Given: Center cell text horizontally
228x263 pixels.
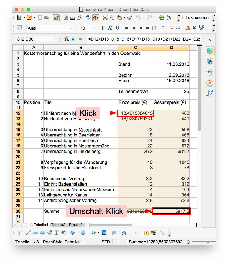Looking at the screenshot, I should (134, 28).
